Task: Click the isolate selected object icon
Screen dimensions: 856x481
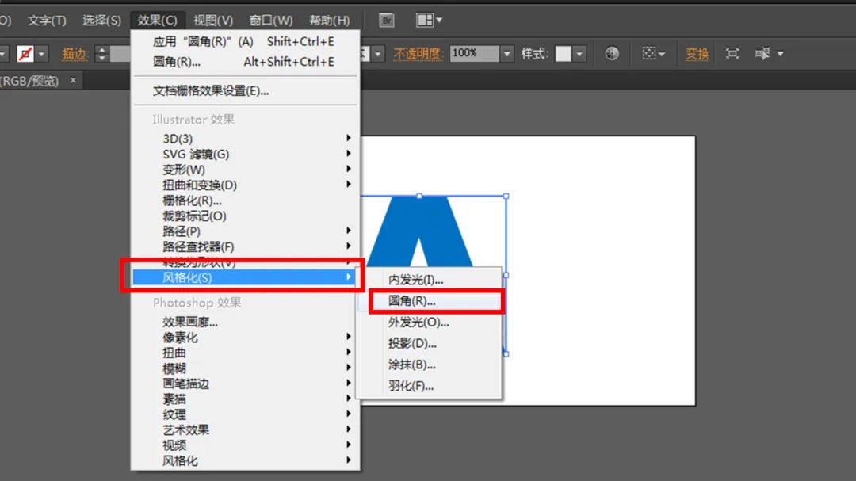Action: click(x=732, y=54)
